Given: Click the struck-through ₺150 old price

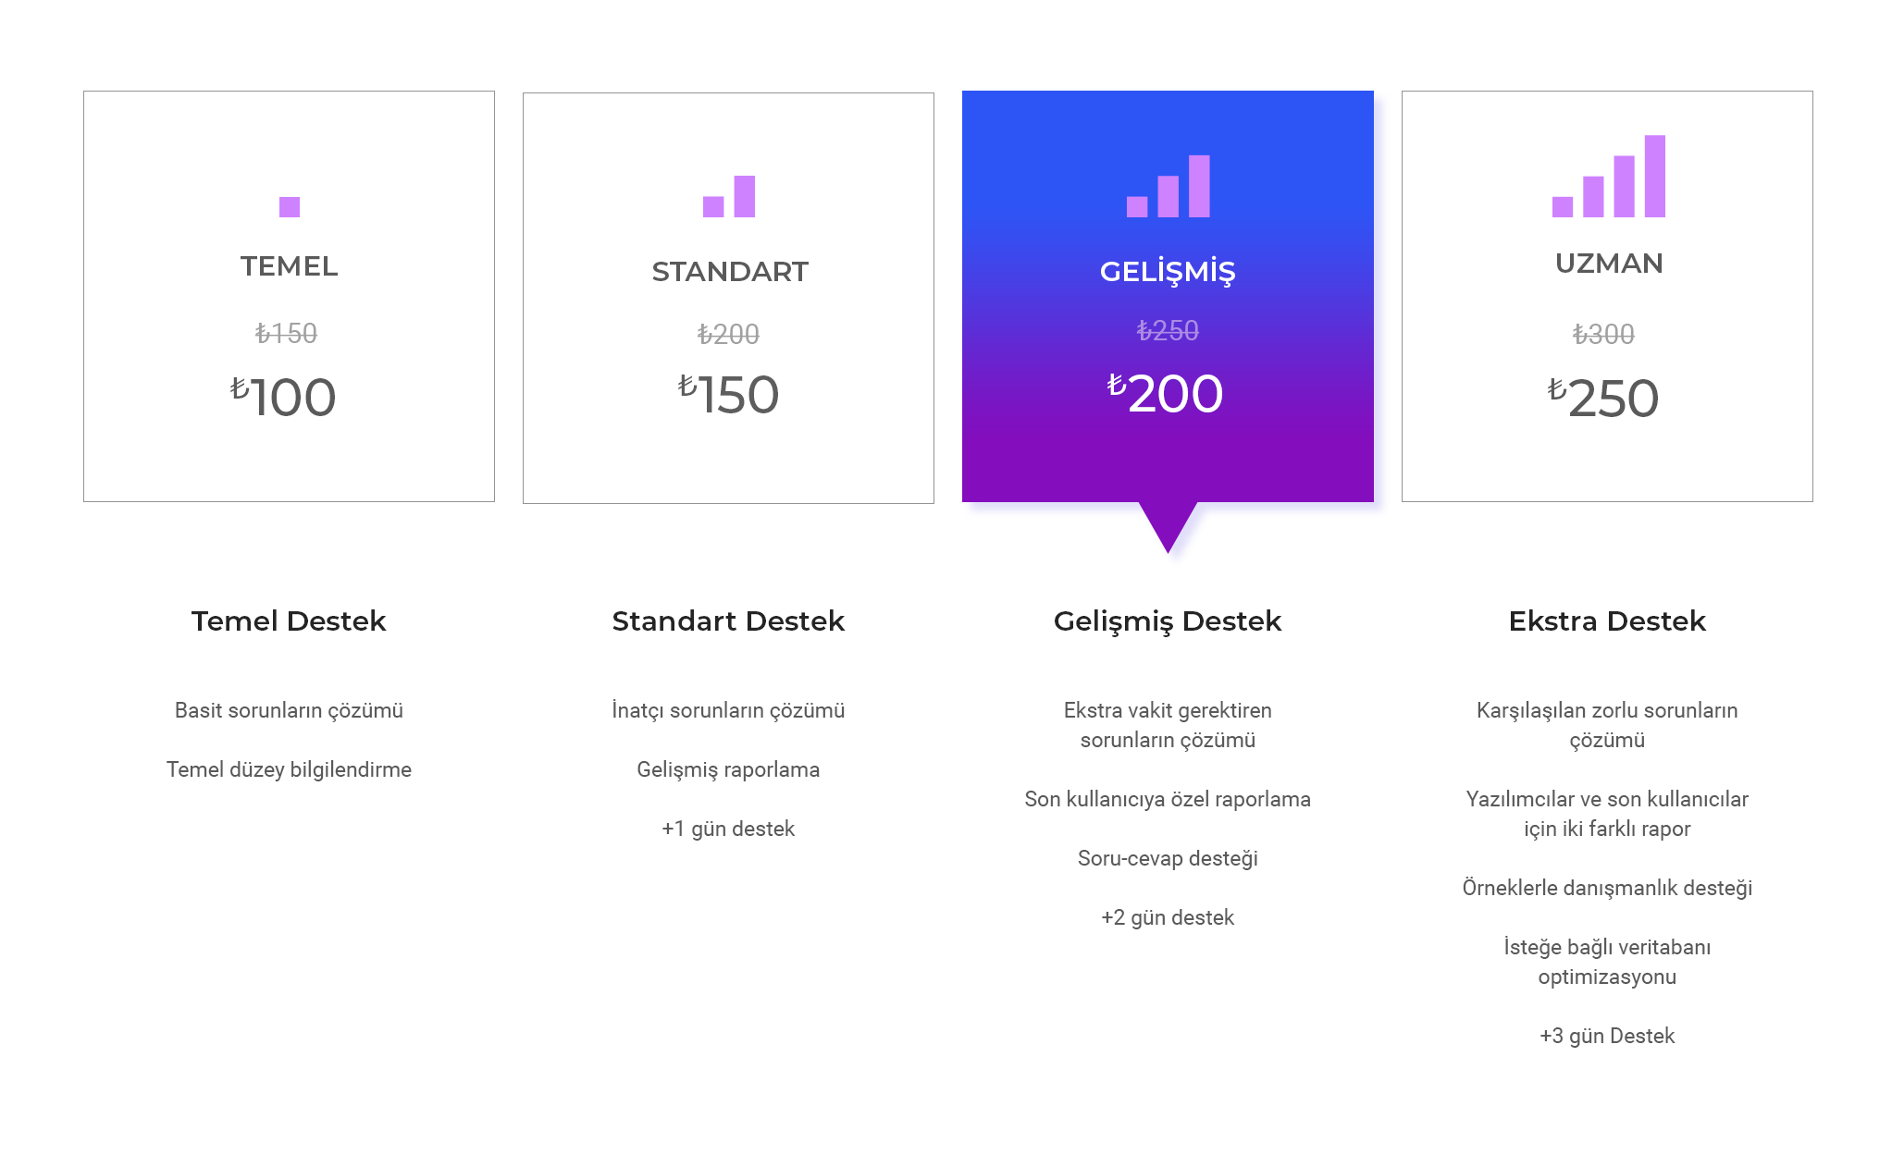Looking at the screenshot, I should coord(286,333).
